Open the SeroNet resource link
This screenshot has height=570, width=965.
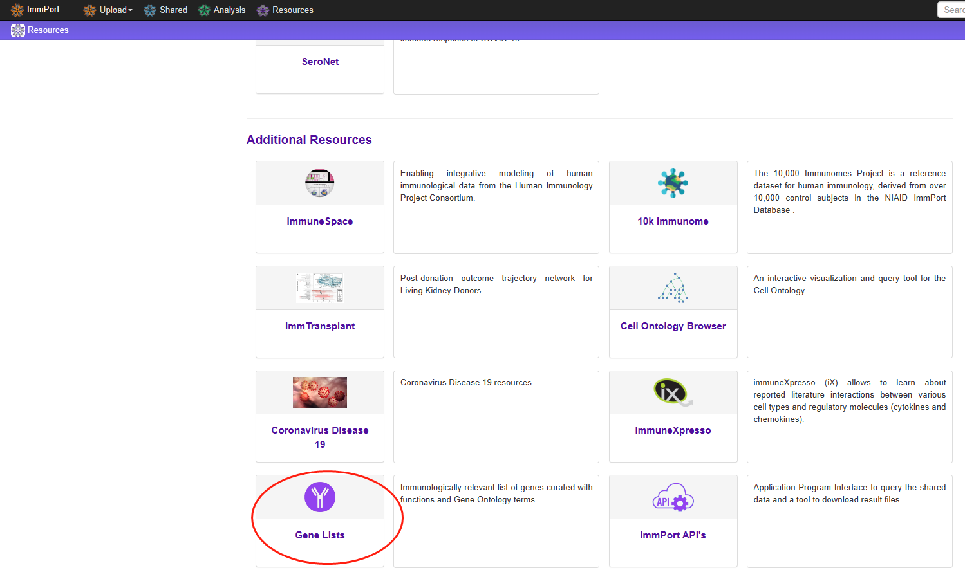[x=320, y=62]
